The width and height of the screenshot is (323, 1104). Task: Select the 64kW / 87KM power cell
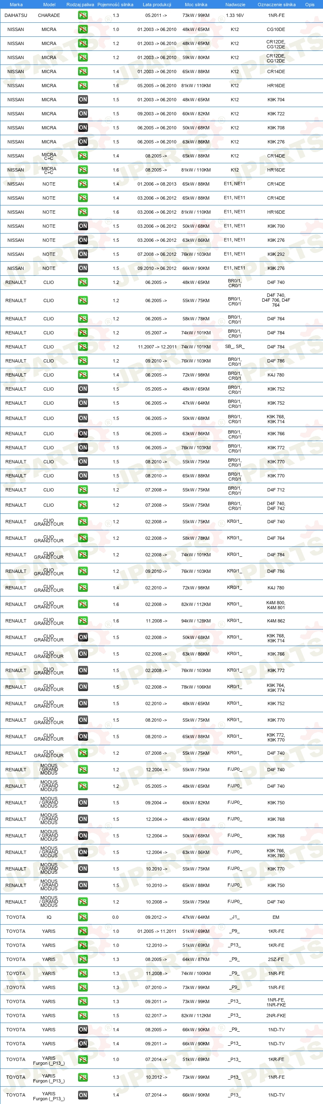pos(196,959)
